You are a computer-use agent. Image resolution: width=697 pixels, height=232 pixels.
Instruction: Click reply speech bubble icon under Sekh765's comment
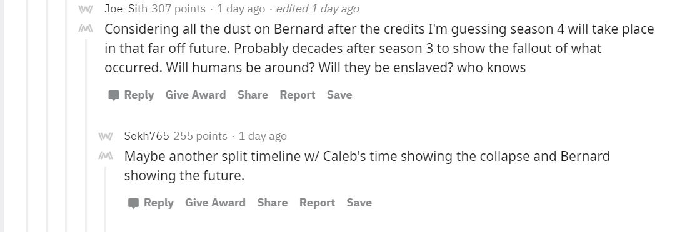[x=133, y=203]
